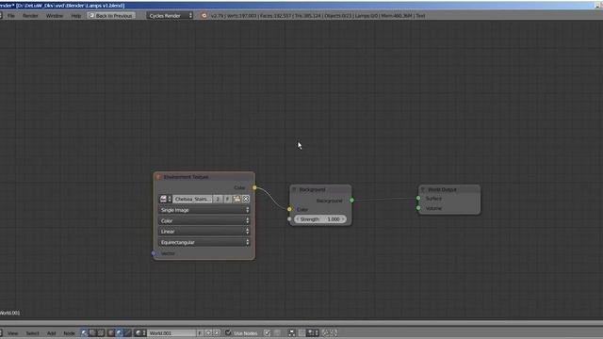Click the Back to Previous button

click(111, 16)
